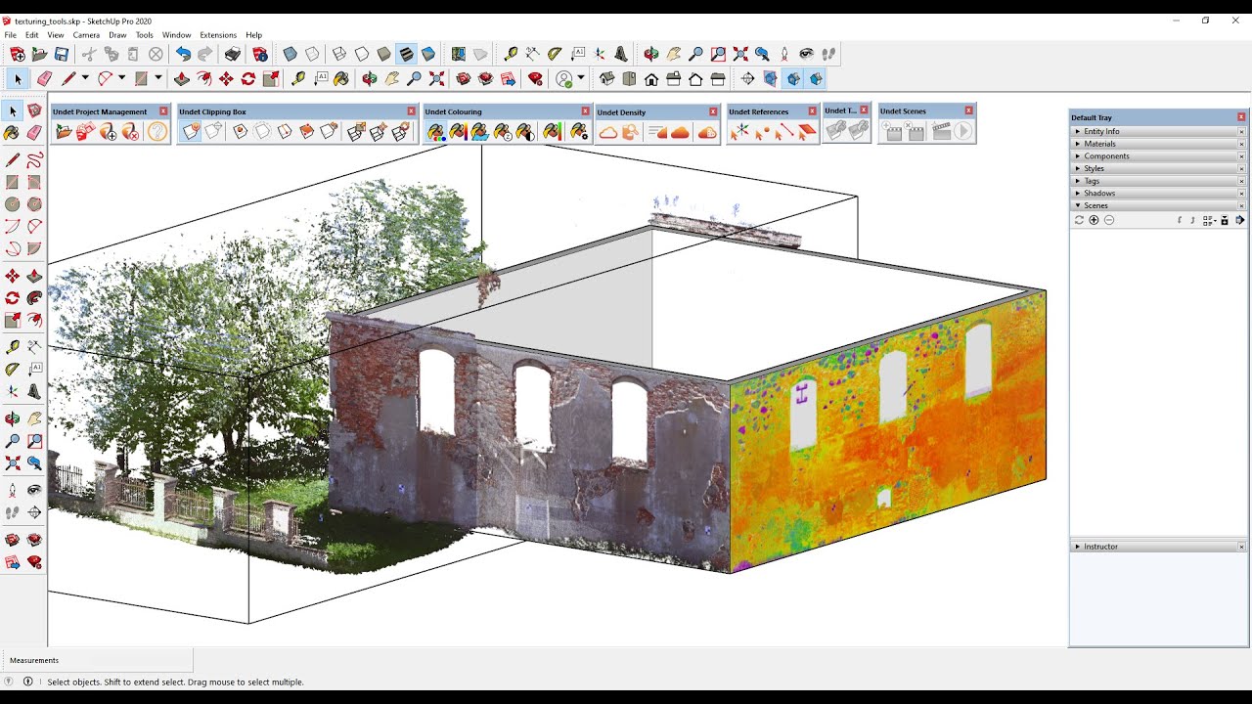
Task: Click the Print icon in top toolbar
Action: coord(233,54)
